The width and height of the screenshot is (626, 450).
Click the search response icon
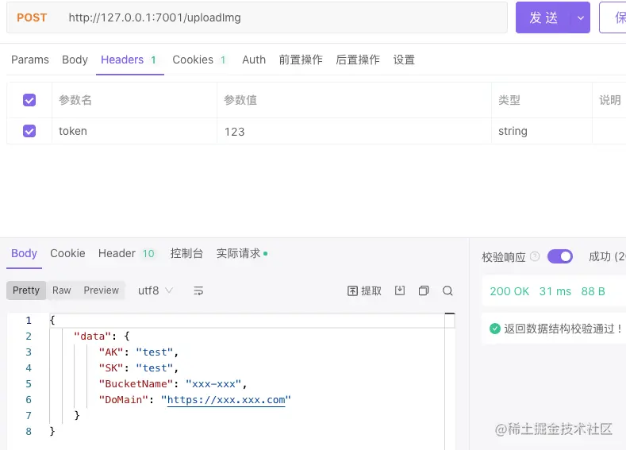click(447, 290)
